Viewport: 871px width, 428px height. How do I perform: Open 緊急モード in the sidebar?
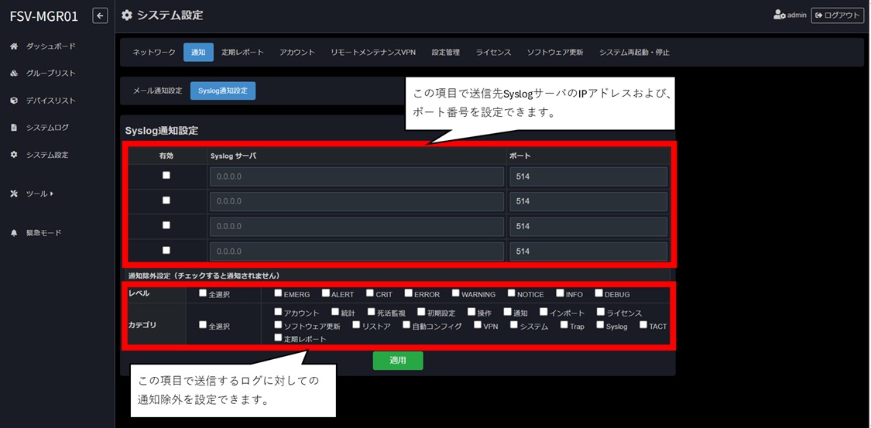click(x=44, y=233)
